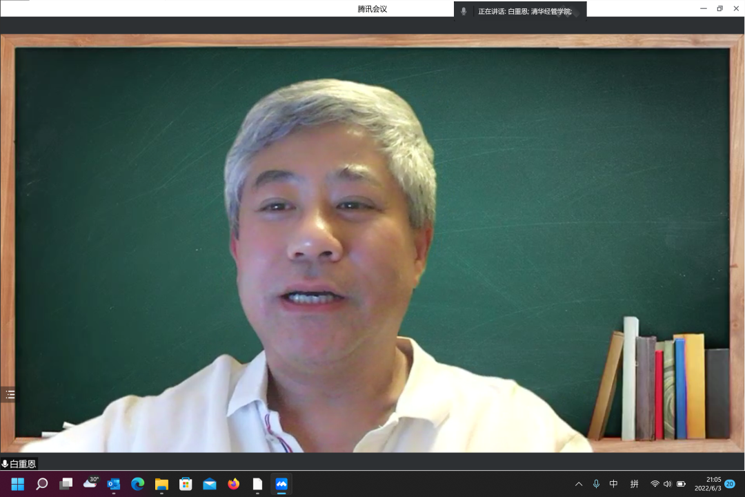Viewport: 745px width, 497px height.
Task: Open File Explorer folder icon
Action: coord(161,484)
